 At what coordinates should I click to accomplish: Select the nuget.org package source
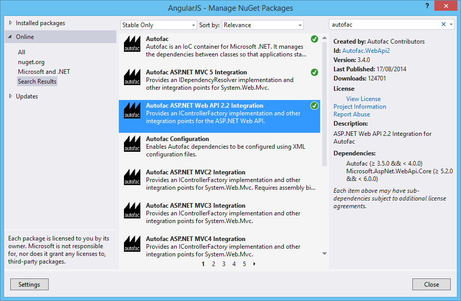31,62
